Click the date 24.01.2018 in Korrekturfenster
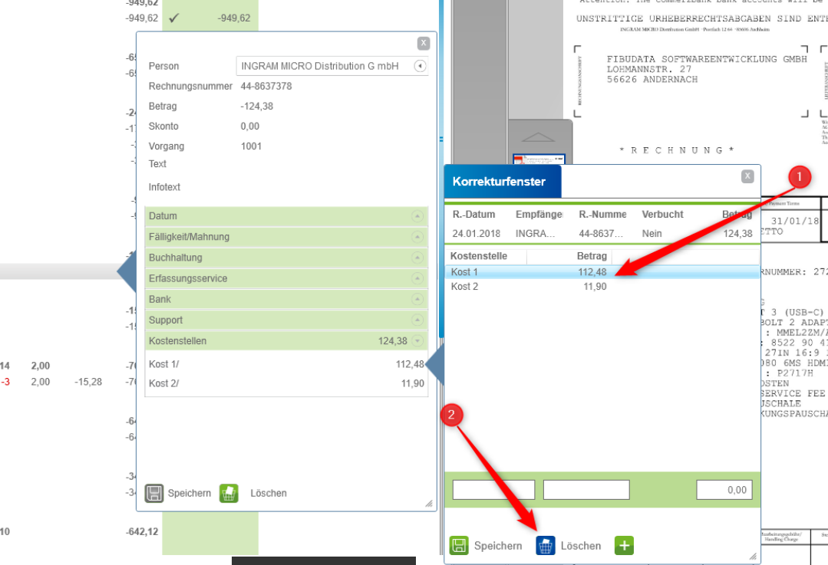The image size is (828, 565). (477, 234)
